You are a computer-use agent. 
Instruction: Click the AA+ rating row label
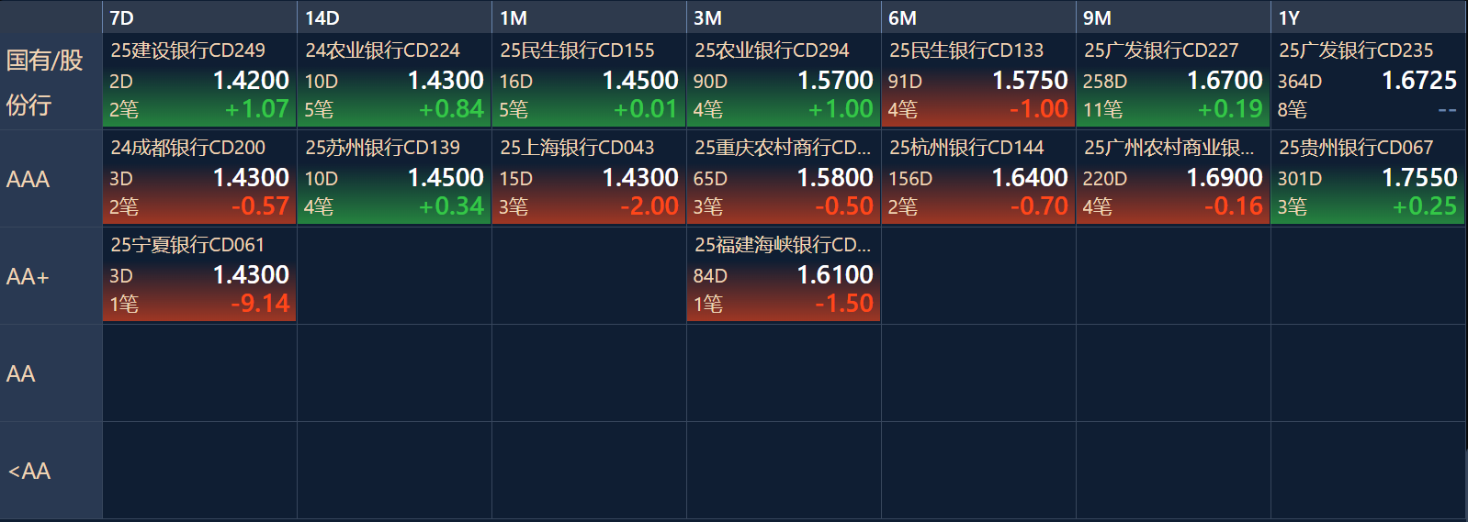(x=51, y=276)
